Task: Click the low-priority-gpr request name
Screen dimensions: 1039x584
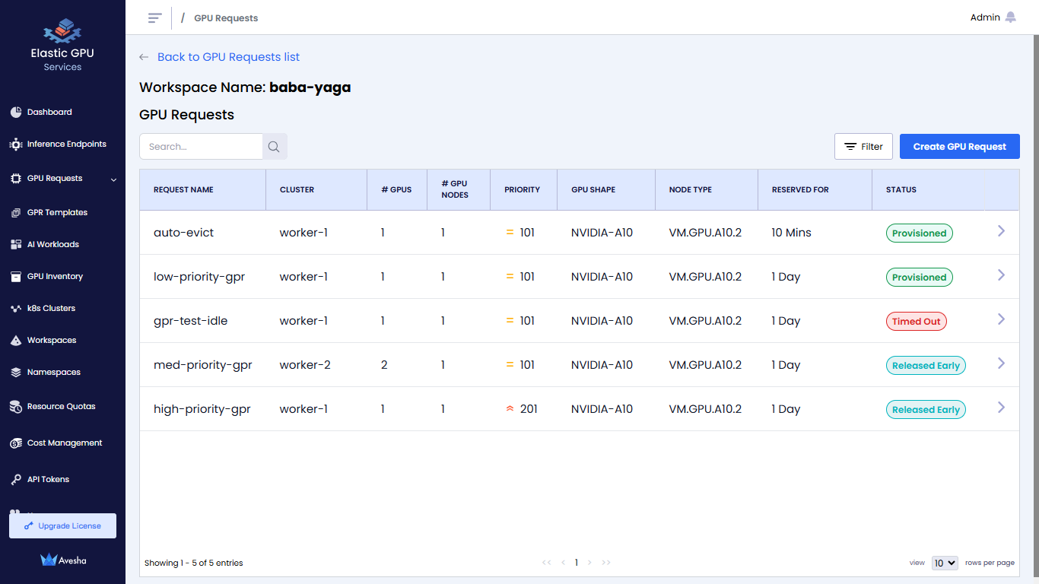Action: pyautogui.click(x=199, y=277)
